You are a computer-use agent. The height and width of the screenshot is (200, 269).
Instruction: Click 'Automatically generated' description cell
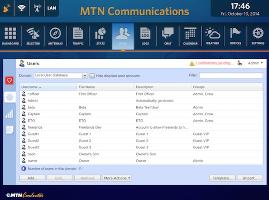point(155,101)
